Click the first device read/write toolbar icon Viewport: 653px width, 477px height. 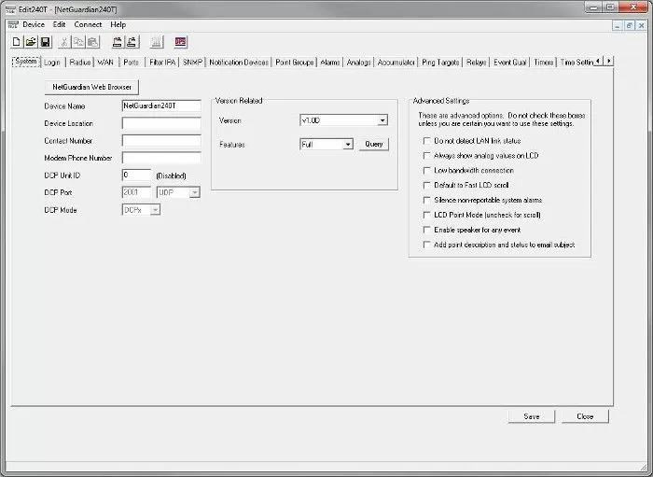tap(118, 42)
